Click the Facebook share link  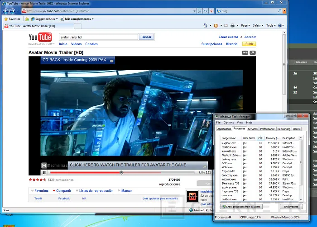64,199
